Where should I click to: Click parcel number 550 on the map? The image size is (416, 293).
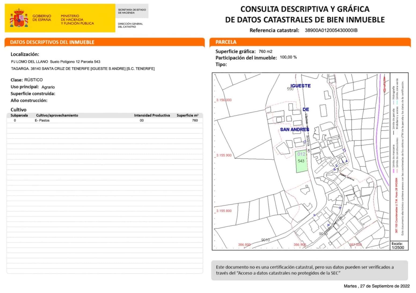(290, 89)
